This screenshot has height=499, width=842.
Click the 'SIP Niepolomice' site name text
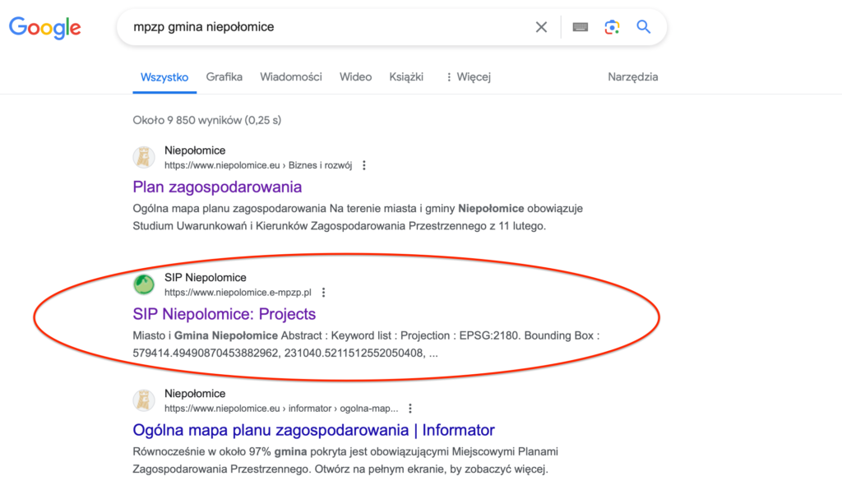[x=205, y=278]
